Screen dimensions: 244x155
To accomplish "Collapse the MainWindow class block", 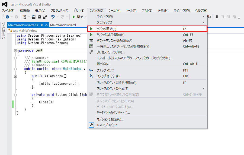I will coord(15,69).
